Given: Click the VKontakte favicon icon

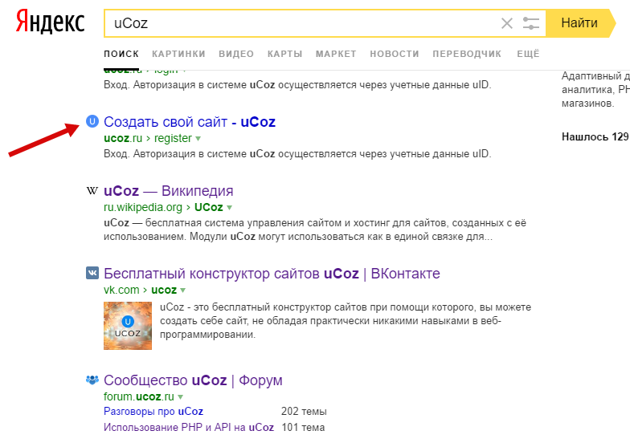Looking at the screenshot, I should [x=92, y=274].
